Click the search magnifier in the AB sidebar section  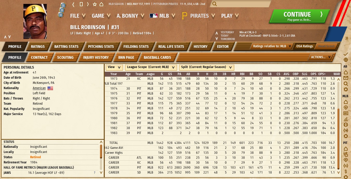tap(346, 84)
